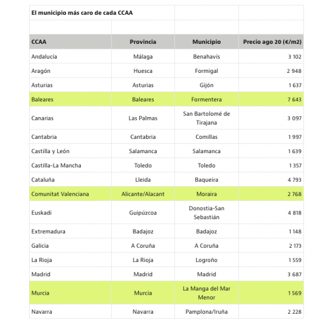This screenshot has width=328, height=328.
Task: Select the Municipio column header
Action: [206, 42]
